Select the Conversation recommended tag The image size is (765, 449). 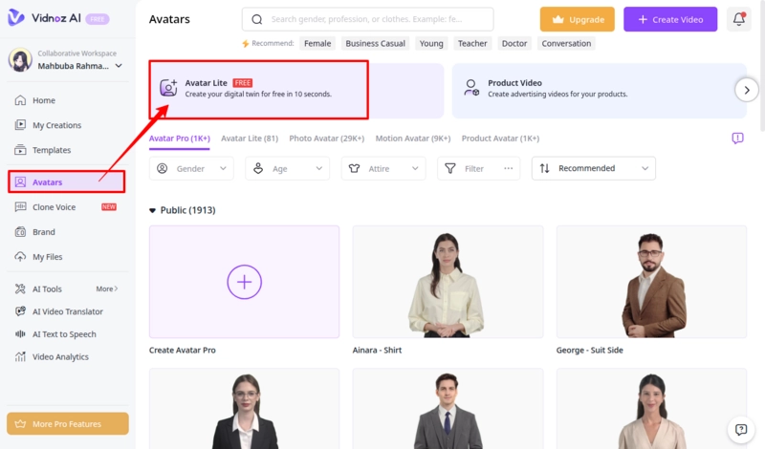(x=566, y=43)
